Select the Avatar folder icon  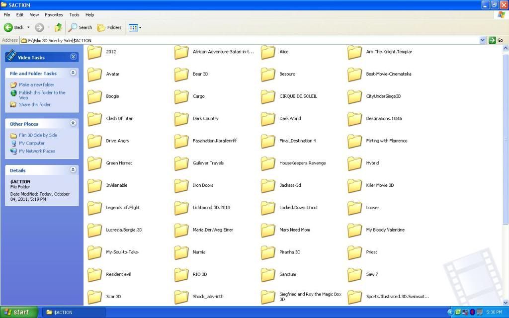[94, 75]
